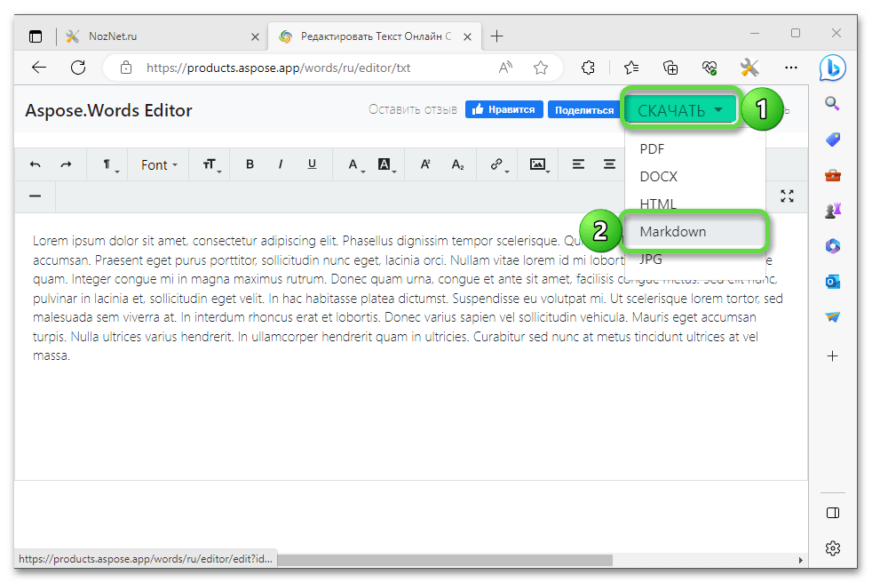Open sidebar Search
The height and width of the screenshot is (583, 872).
833,104
